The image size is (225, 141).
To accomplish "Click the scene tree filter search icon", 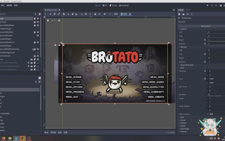I will (35, 14).
